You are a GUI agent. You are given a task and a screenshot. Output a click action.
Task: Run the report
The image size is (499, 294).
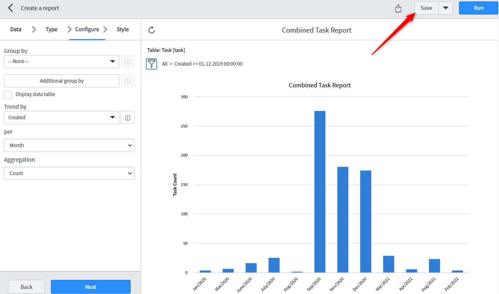coord(478,8)
